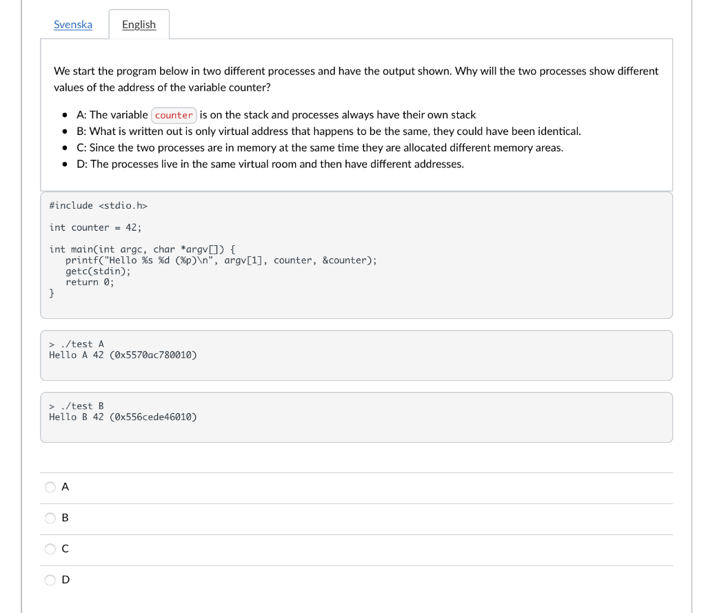Viewport: 706px width, 613px height.
Task: Click the ./test A command line
Action: tap(77, 344)
